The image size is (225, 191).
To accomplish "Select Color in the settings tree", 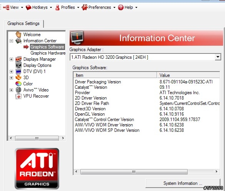I will (x=28, y=84).
